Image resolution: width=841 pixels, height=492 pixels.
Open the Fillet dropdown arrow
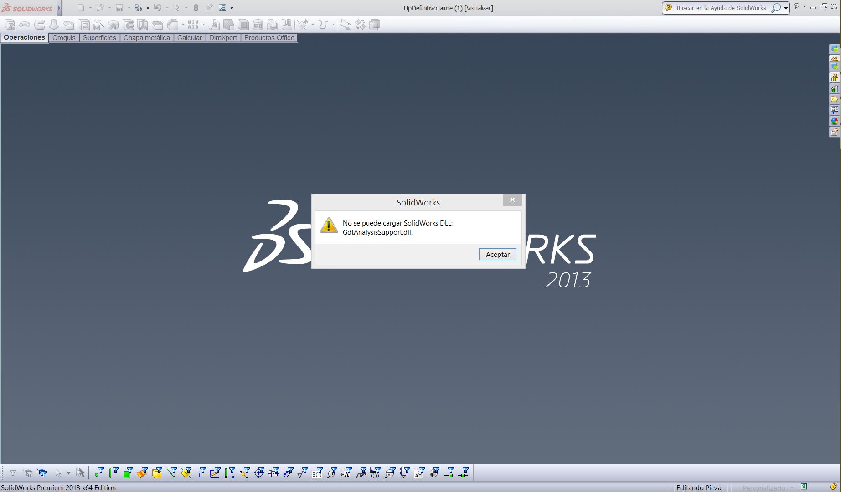183,25
